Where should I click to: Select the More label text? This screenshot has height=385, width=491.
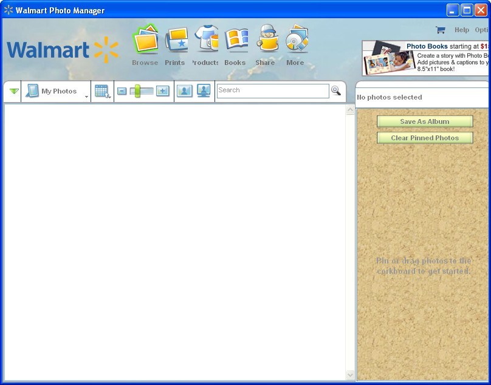[295, 63]
